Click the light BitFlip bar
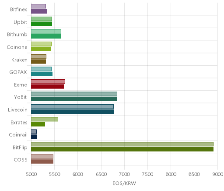224x191 pixels. 122,144
